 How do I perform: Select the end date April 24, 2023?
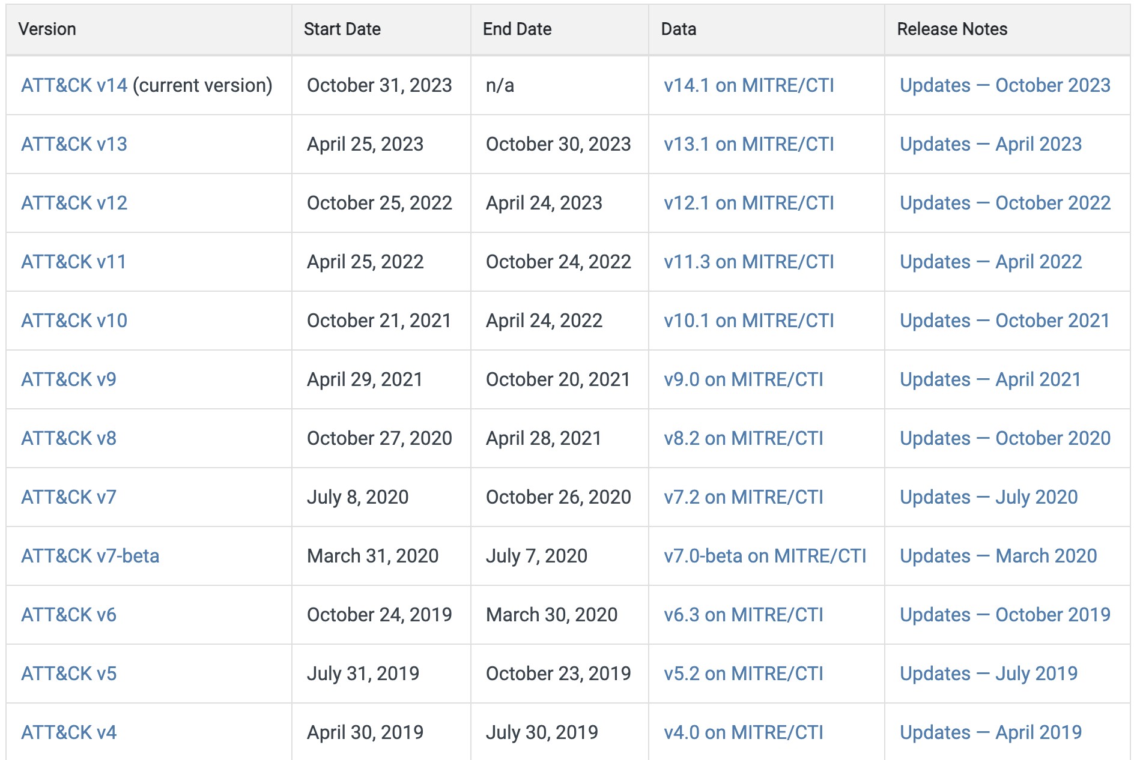pyautogui.click(x=544, y=203)
